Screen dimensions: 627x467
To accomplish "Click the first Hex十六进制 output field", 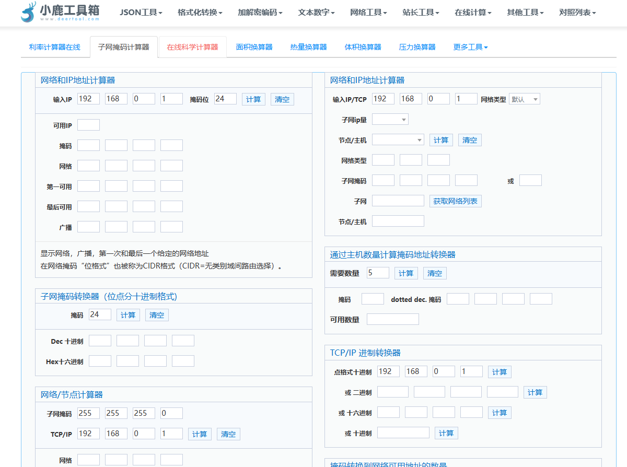I will [x=100, y=361].
